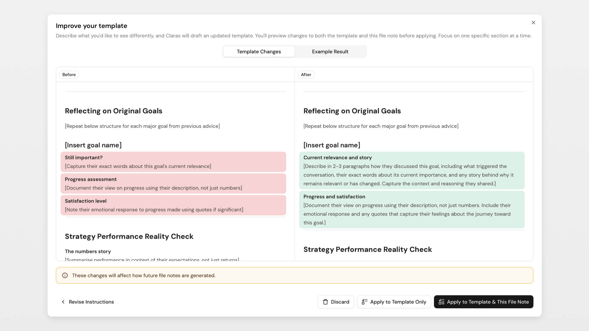
Task: Click the Discard button
Action: pyautogui.click(x=336, y=302)
